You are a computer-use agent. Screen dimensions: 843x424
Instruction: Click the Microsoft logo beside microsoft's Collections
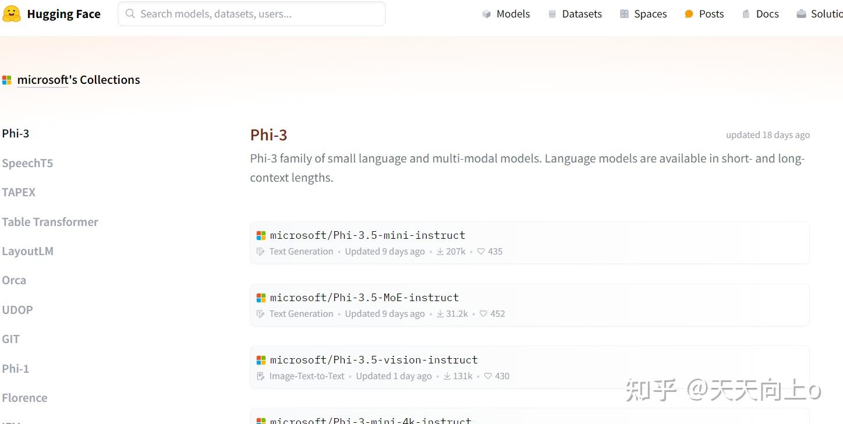pyautogui.click(x=7, y=80)
